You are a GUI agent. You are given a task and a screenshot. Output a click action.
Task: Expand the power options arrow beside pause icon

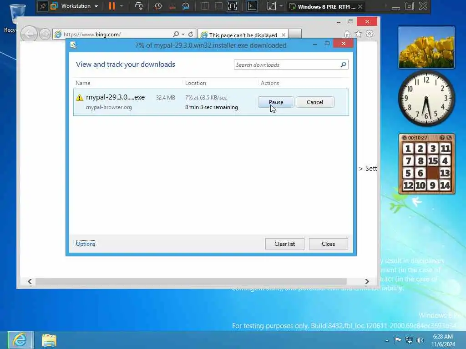(x=122, y=6)
